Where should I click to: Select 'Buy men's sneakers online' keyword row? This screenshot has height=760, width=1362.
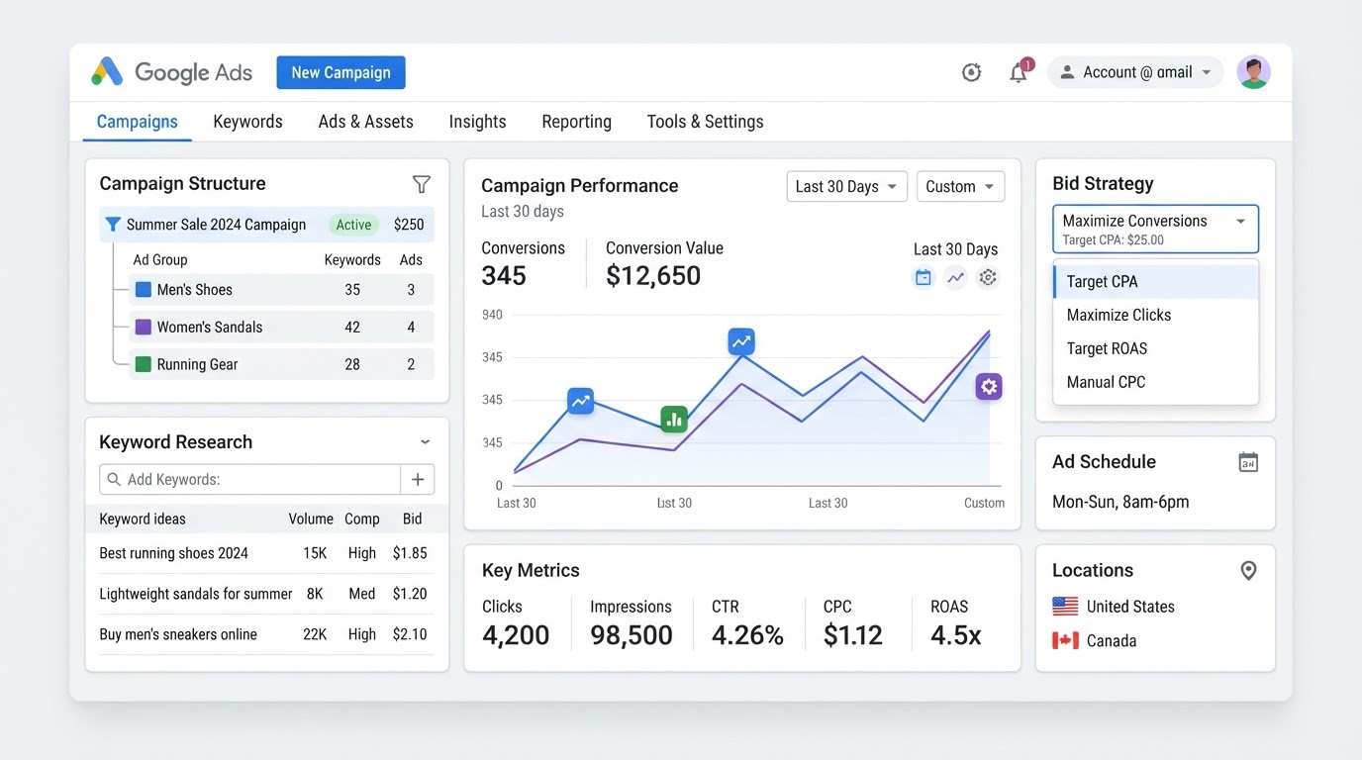coord(266,635)
